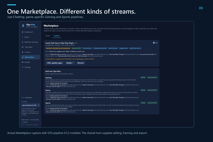Click the Feedback speech bubble icon

pyautogui.click(x=22, y=98)
